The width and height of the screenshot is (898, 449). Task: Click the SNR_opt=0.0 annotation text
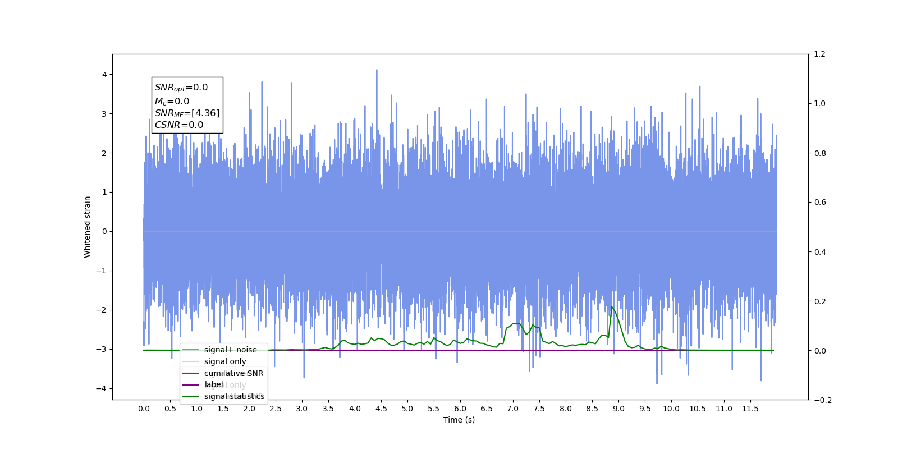[181, 88]
